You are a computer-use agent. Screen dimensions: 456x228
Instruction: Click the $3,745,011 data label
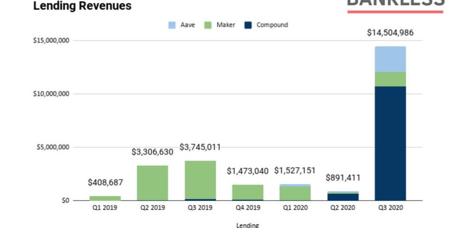tap(200, 147)
